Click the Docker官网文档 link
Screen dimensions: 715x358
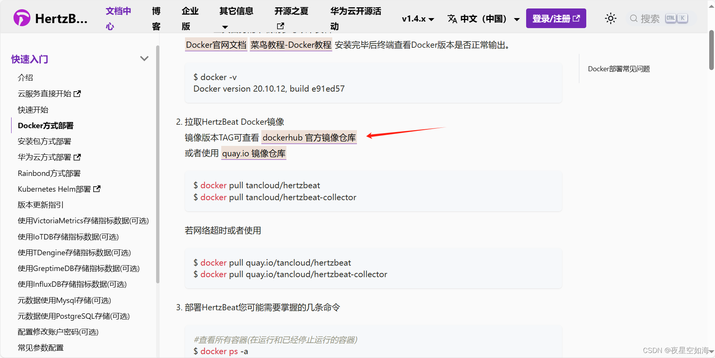point(216,45)
